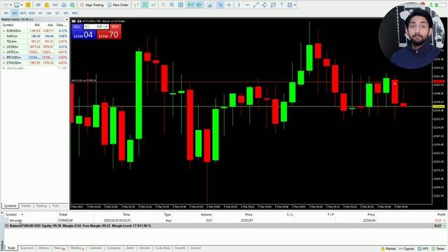The height and width of the screenshot is (252, 448).
Task: Increase lot volume with up arrow
Action: coord(106,27)
